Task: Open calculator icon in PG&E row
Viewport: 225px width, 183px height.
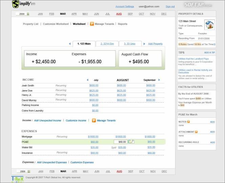Action: 130,142
